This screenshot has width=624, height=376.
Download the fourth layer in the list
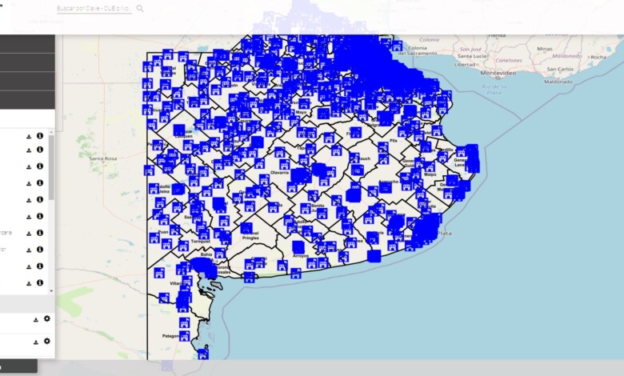click(x=29, y=184)
